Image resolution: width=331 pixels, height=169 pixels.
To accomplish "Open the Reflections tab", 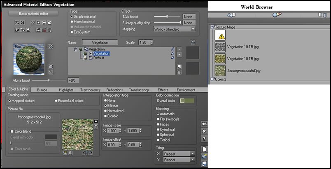I will point(114,90).
